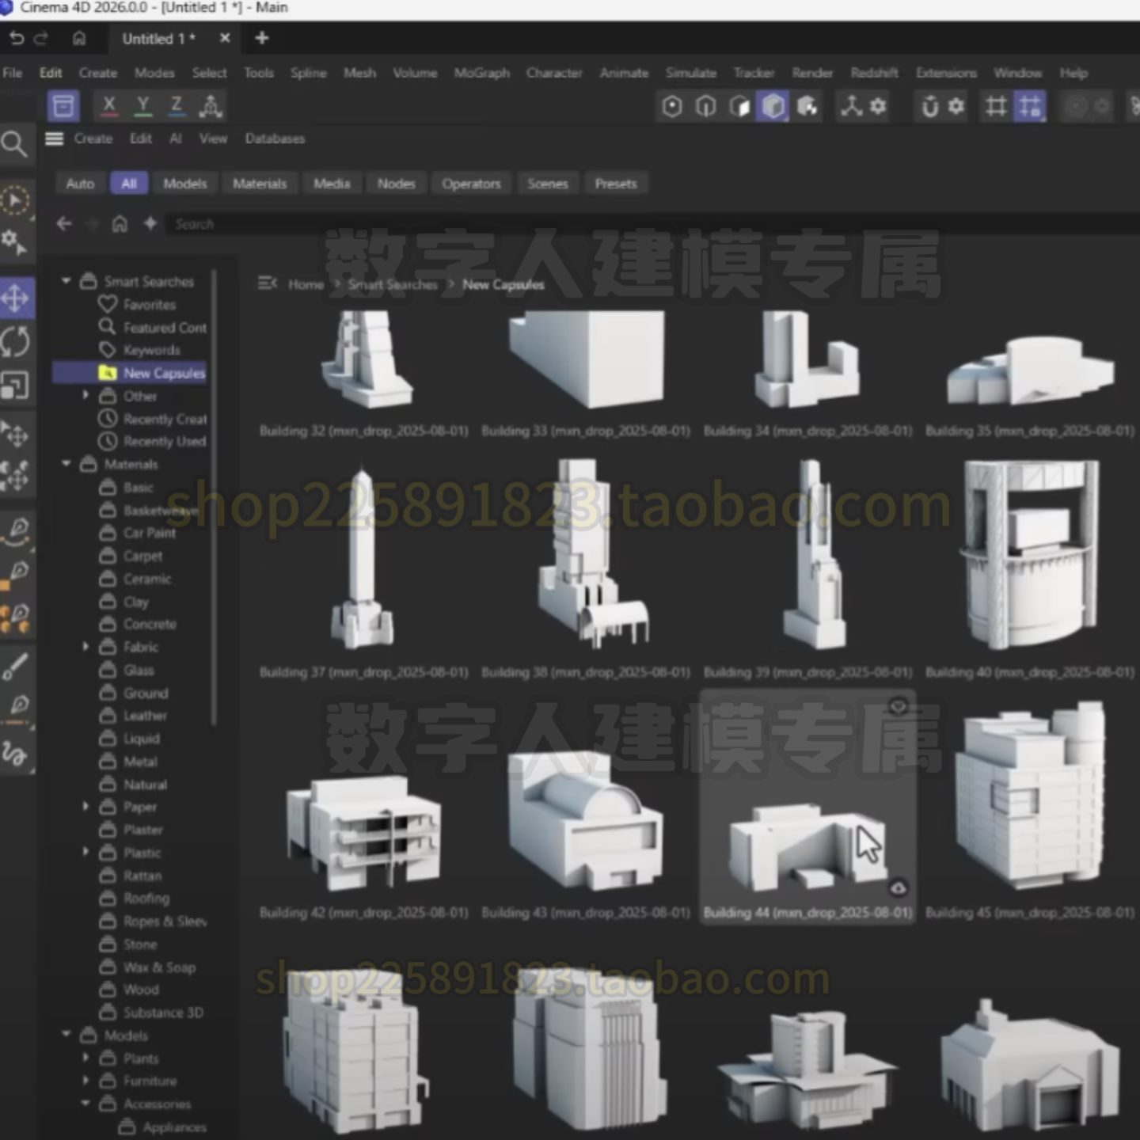
Task: Open the Spline menu
Action: 308,73
